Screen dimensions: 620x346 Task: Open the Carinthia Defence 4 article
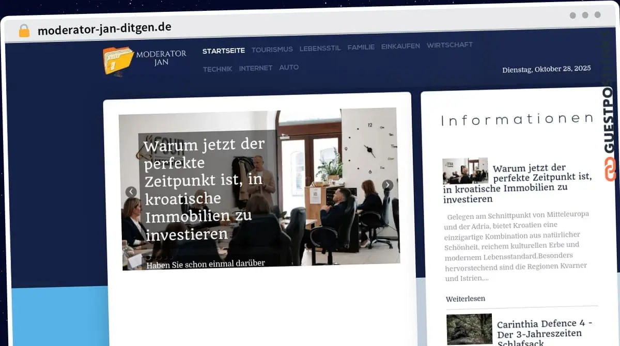pyautogui.click(x=545, y=333)
